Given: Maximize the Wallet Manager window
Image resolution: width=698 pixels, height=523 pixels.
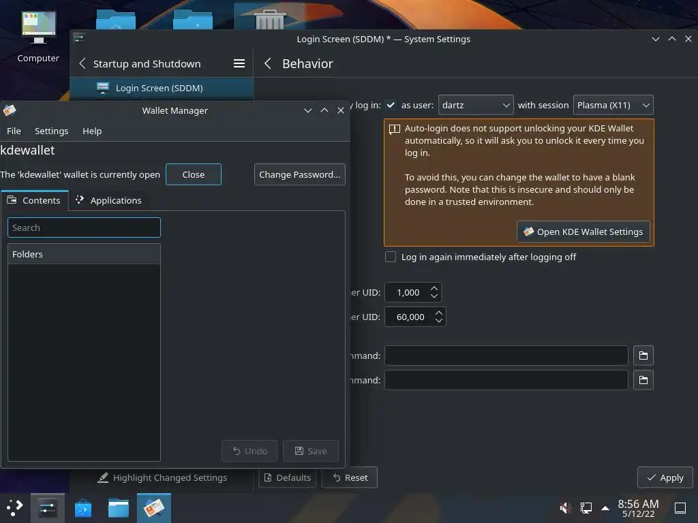Looking at the screenshot, I should point(324,110).
